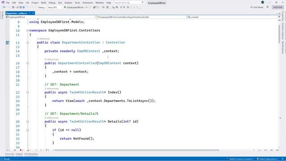This screenshot has height=161, width=286.
Task: Click the Add to Source Control button
Action: coord(240,159)
